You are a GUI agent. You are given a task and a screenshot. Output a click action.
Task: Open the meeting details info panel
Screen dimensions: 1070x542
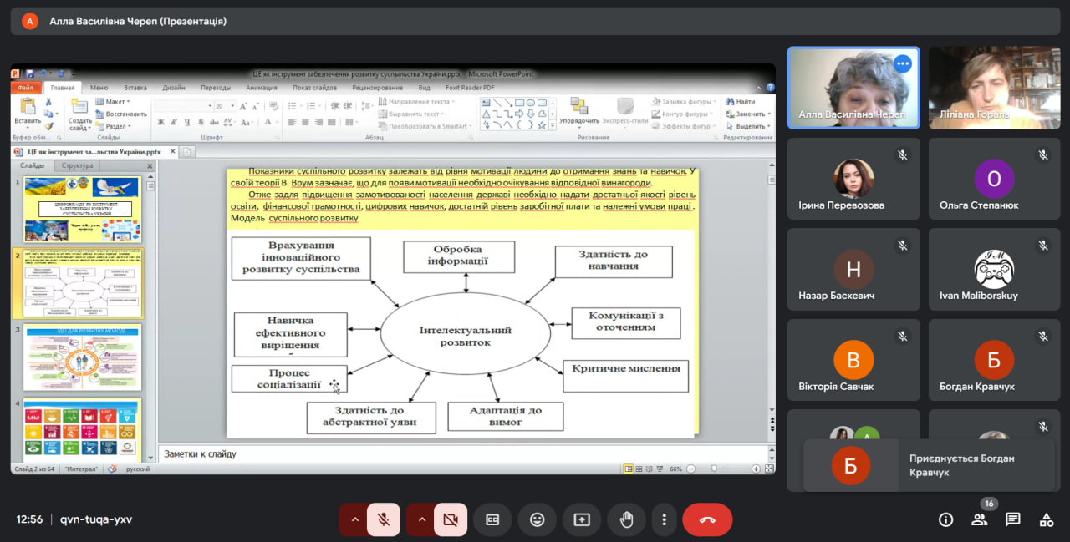coord(945,519)
